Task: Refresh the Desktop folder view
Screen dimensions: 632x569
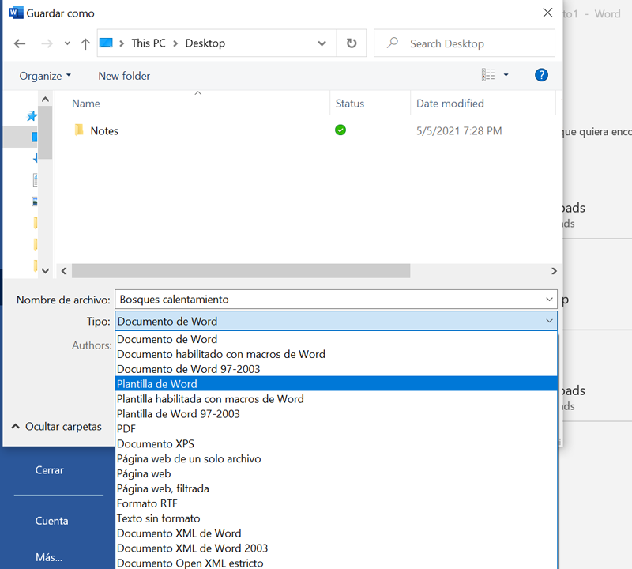Action: pyautogui.click(x=352, y=43)
